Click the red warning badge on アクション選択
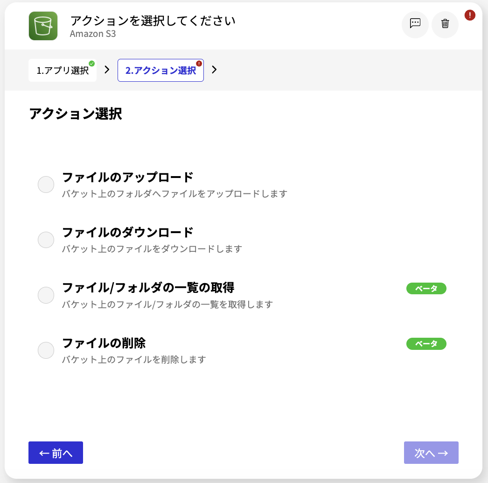Screen dimensions: 488x483 point(199,63)
